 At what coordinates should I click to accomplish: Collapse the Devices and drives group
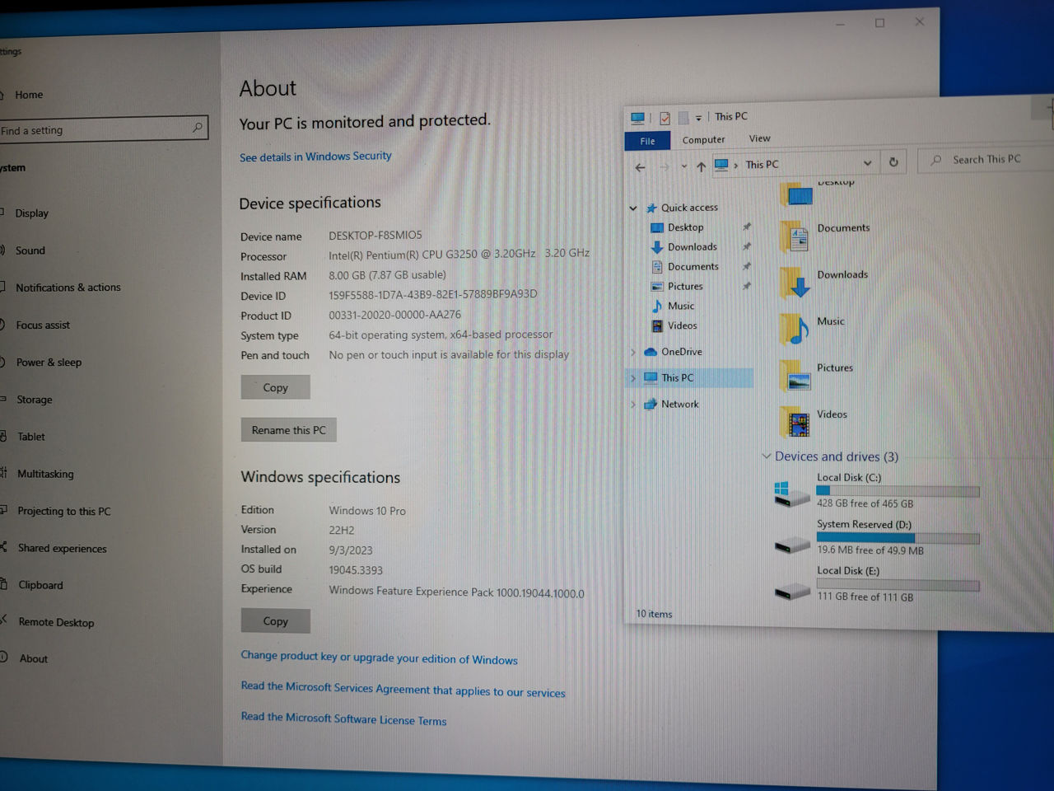(767, 456)
